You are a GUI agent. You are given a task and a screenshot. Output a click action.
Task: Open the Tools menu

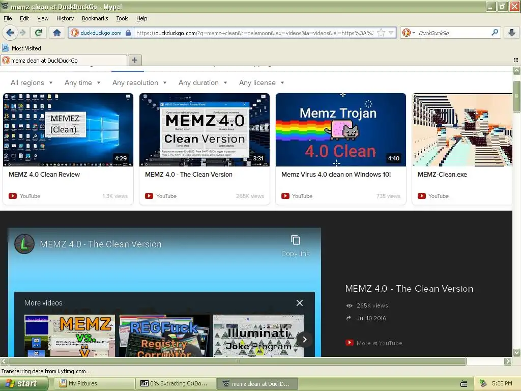pos(122,18)
